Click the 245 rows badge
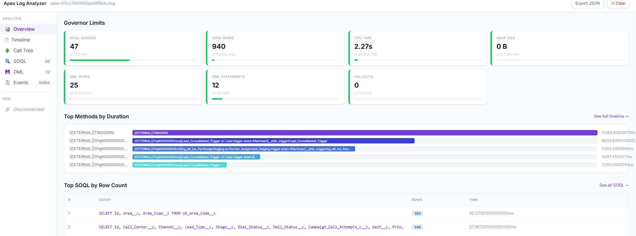 point(417,227)
